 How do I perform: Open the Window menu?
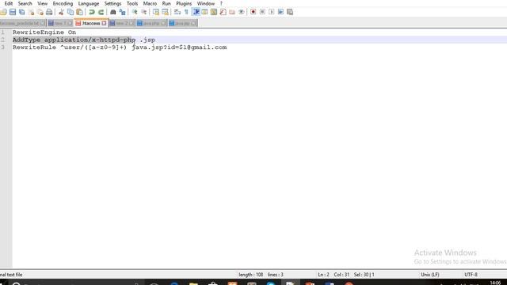coord(206,3)
